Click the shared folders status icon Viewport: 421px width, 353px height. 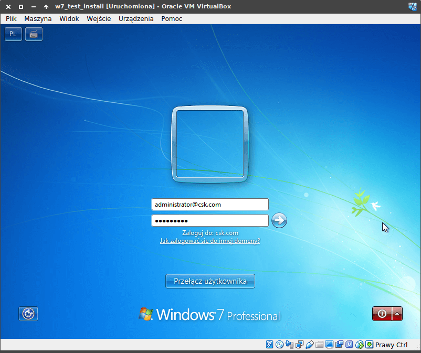click(x=320, y=345)
